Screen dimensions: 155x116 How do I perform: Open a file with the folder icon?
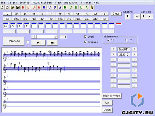(x=12, y=7)
